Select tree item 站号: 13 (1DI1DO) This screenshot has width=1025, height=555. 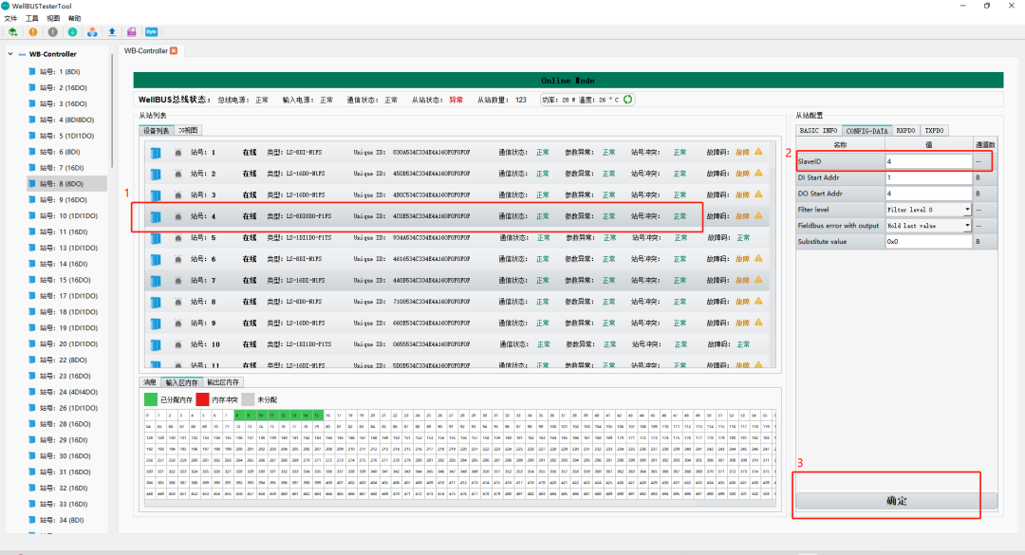point(68,249)
